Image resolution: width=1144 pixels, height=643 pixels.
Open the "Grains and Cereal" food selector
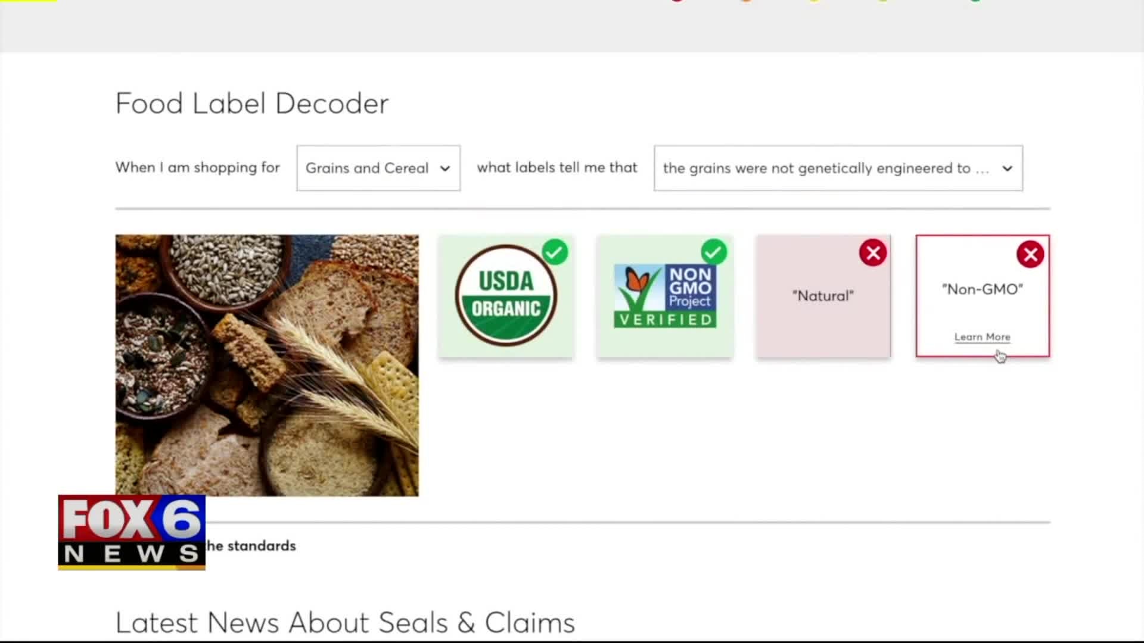coord(378,168)
